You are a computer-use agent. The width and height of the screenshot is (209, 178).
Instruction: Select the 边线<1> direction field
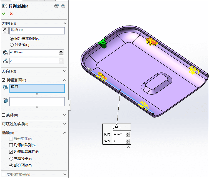(x=37, y=31)
